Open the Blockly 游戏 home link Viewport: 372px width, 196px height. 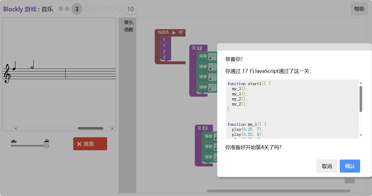tap(20, 9)
